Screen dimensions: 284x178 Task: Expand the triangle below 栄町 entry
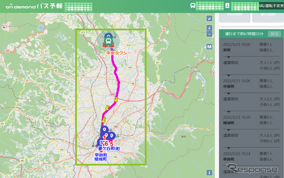click(x=229, y=57)
